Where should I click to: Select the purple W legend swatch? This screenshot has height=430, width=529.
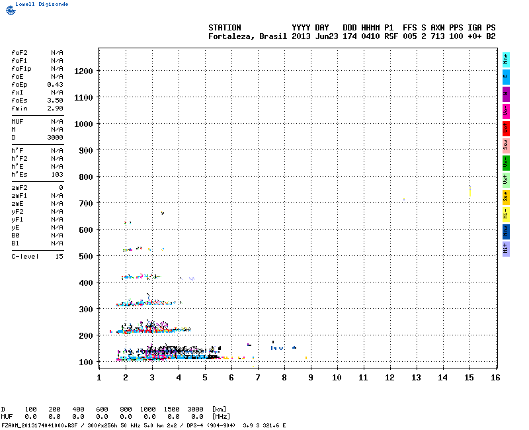506,94
